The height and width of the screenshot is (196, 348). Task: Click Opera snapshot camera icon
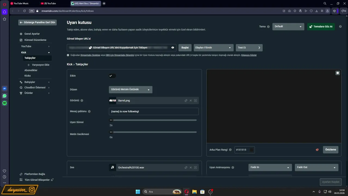point(289,11)
